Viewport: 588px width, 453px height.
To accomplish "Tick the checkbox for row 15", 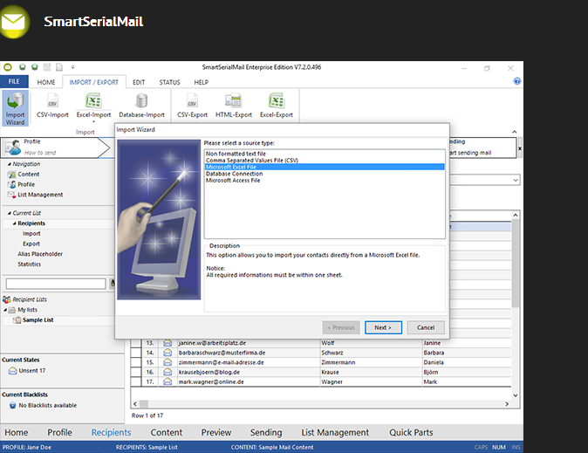I will click(136, 362).
